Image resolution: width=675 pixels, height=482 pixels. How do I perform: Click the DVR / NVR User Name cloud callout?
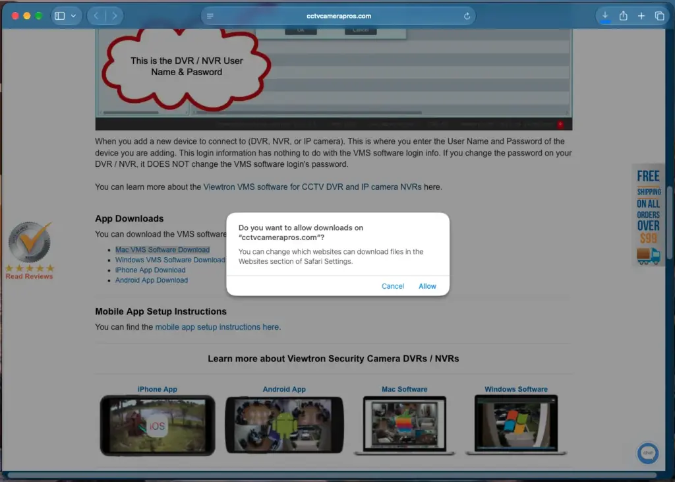(186, 68)
